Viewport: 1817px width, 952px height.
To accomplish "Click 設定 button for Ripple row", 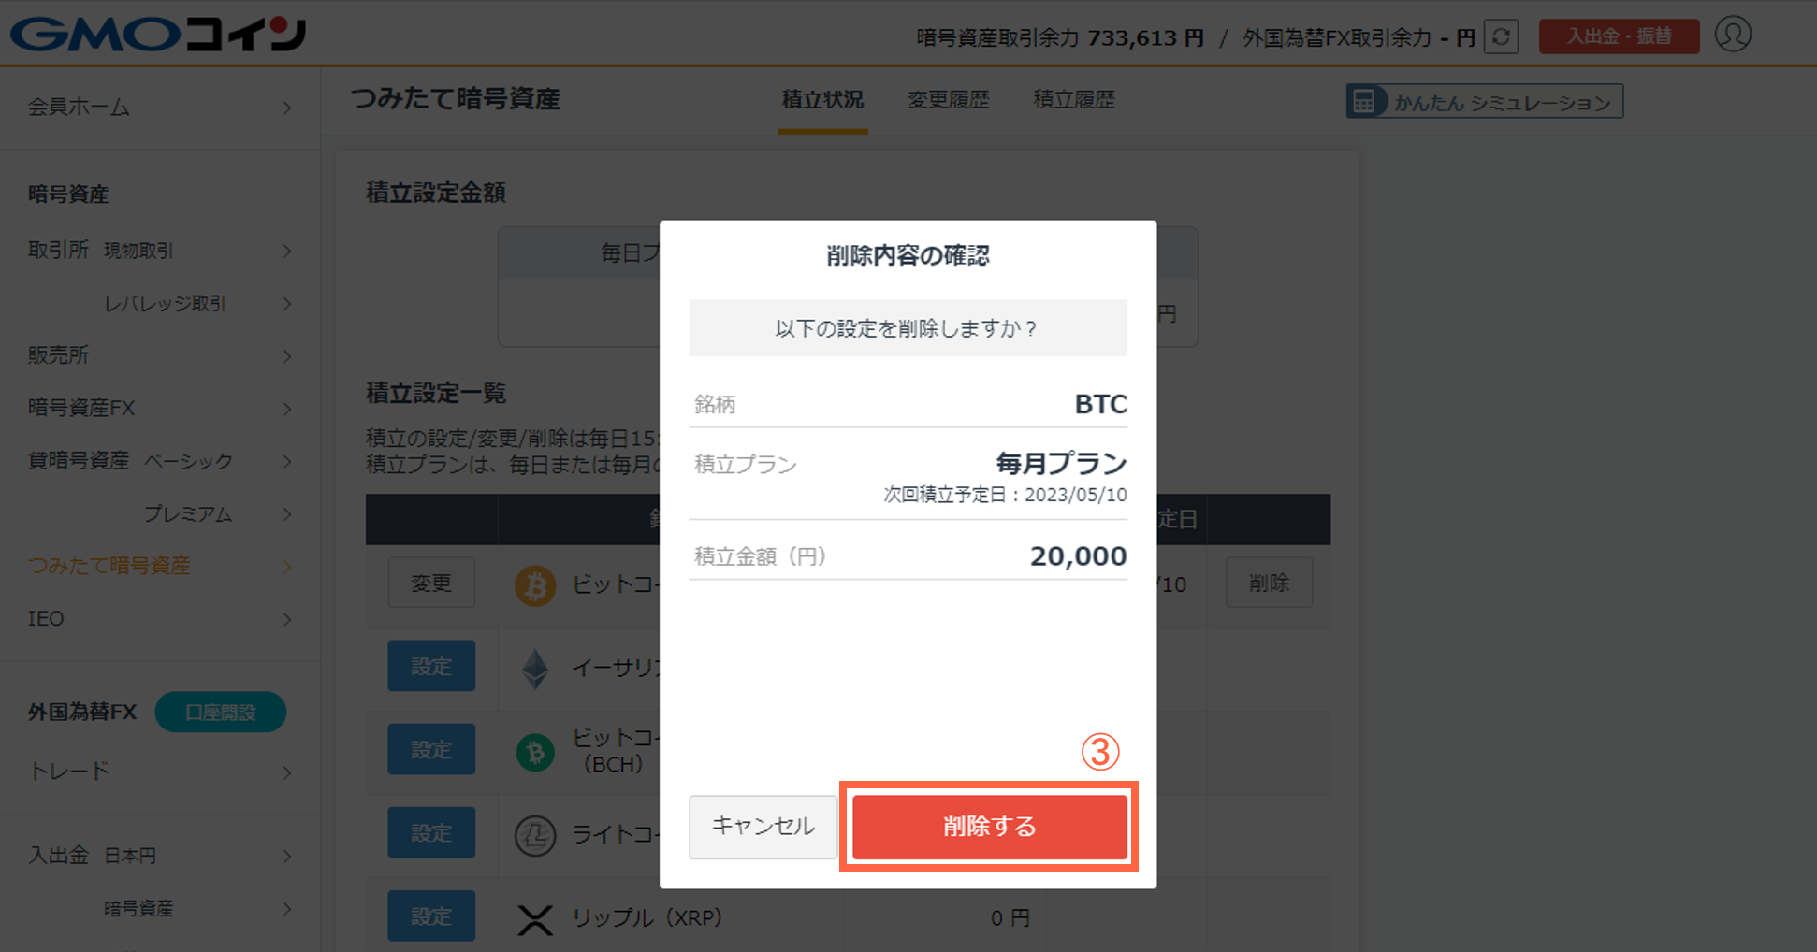I will [x=431, y=916].
